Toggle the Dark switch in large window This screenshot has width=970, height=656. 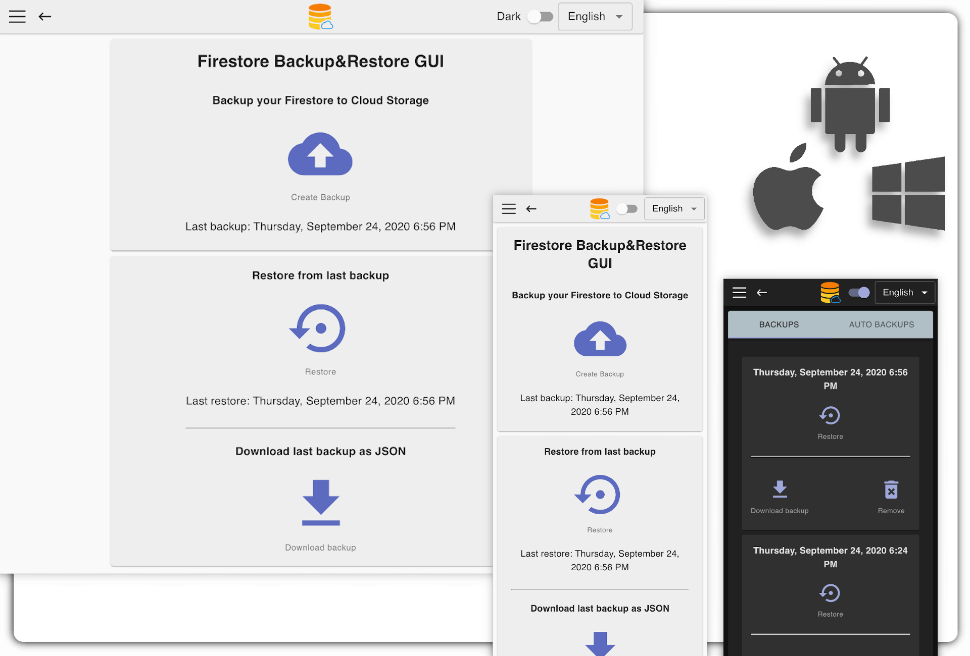540,17
